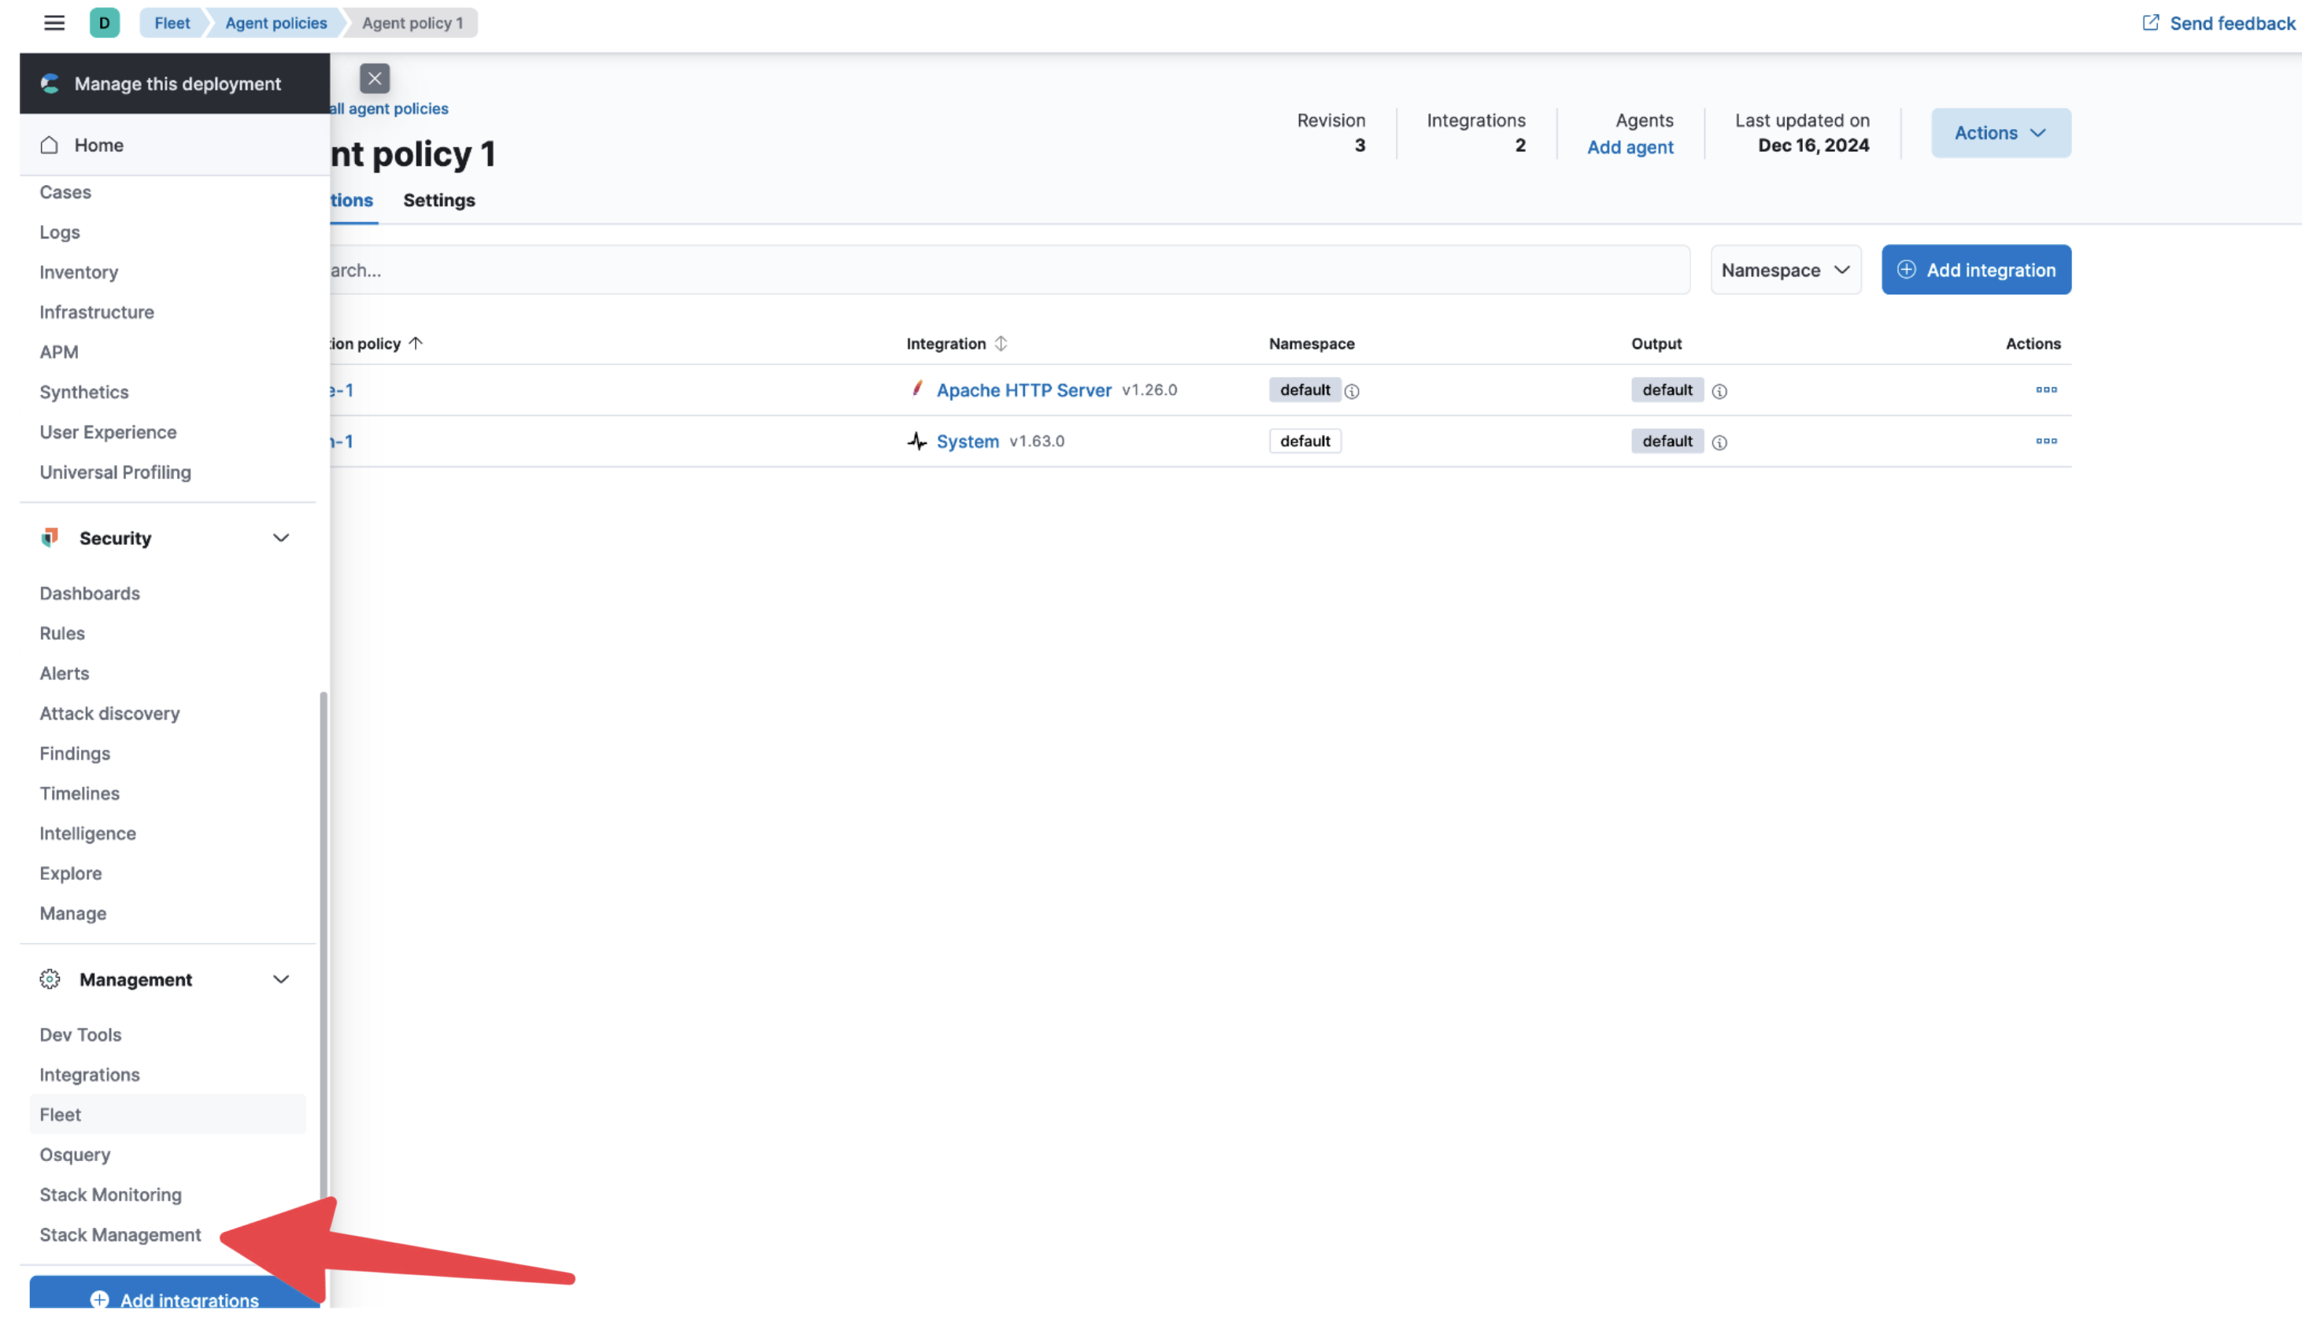Close the navigation flyout with X
Image resolution: width=2302 pixels, height=1324 pixels.
(x=374, y=78)
